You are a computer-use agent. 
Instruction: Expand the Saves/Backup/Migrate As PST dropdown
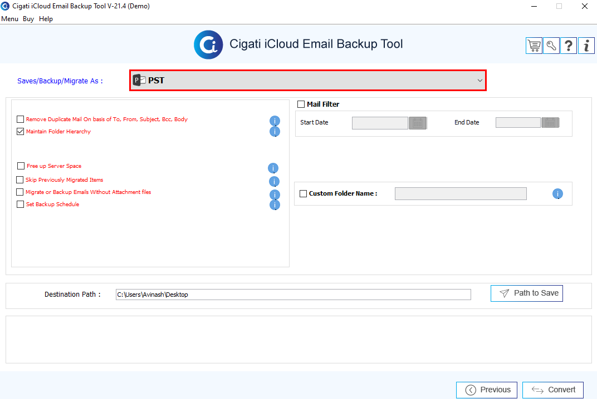tap(308, 80)
